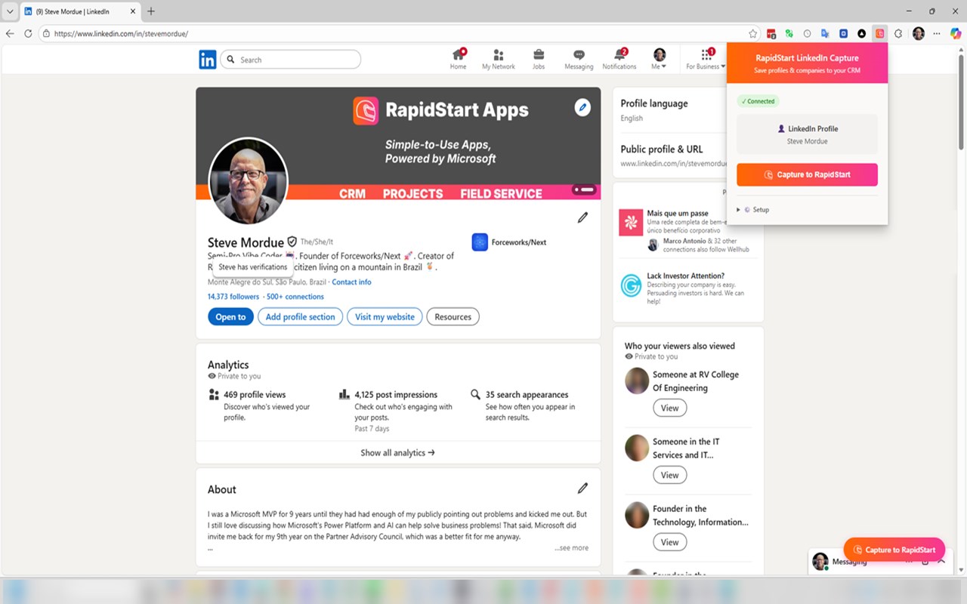View Someone in the IT Services profile
Screen dimensions: 967x604
[670, 475]
